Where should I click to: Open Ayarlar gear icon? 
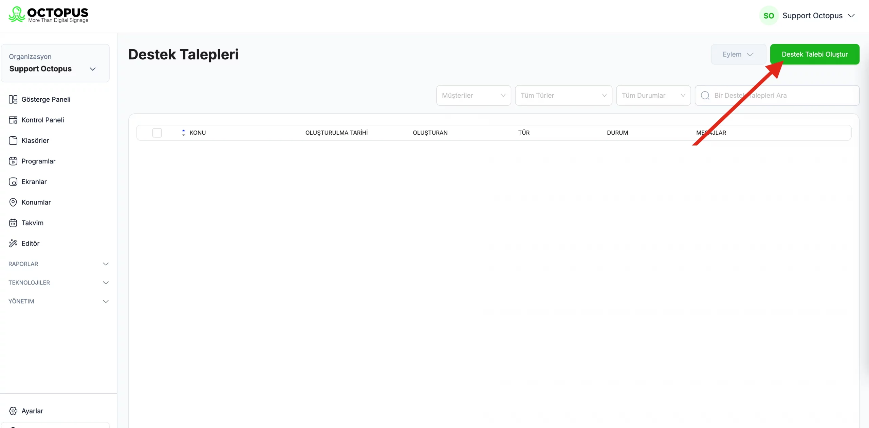click(13, 411)
